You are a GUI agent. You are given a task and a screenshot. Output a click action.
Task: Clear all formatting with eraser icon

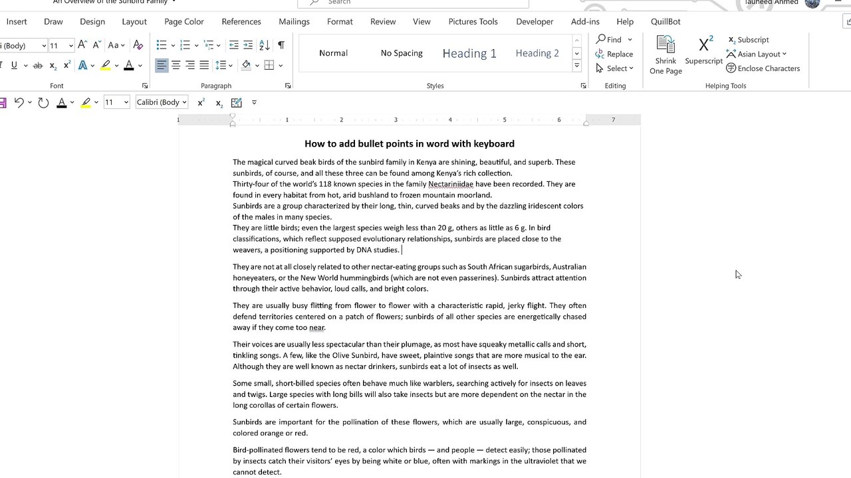coord(138,45)
